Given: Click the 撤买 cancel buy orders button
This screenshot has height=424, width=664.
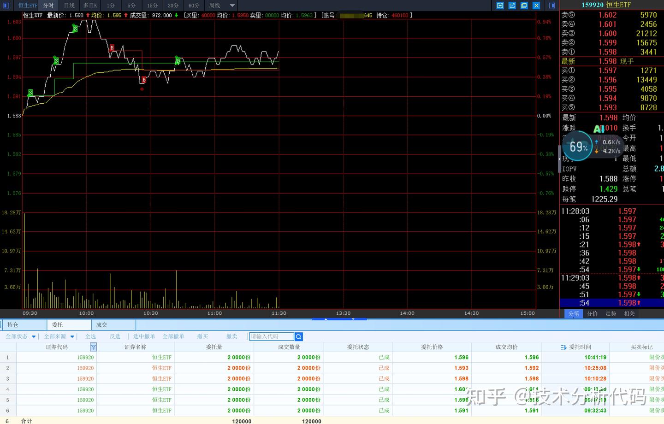Looking at the screenshot, I should coord(202,336).
